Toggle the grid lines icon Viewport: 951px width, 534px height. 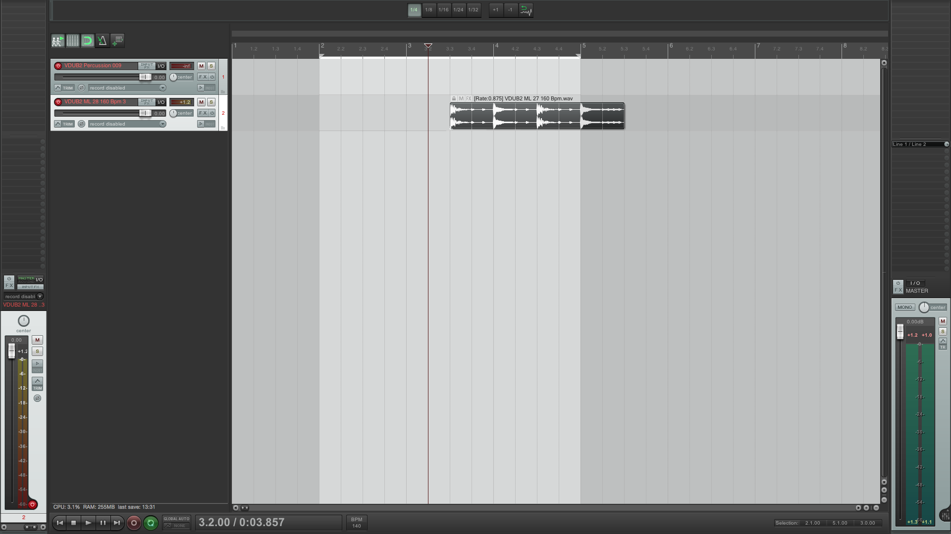[72, 41]
